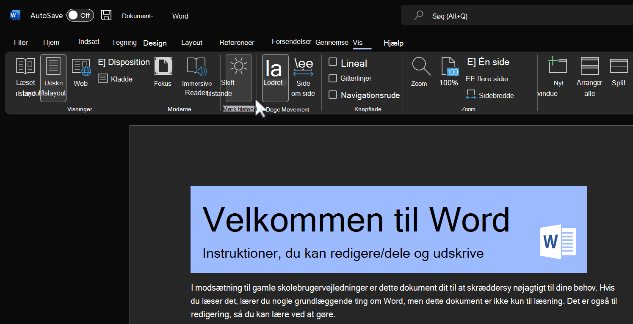Viewport: 633px width, 324px height.
Task: Select Lodret page movement
Action: click(x=275, y=78)
